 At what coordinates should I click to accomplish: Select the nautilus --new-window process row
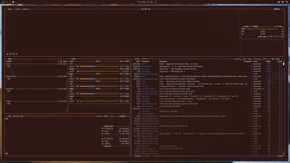coord(208,69)
